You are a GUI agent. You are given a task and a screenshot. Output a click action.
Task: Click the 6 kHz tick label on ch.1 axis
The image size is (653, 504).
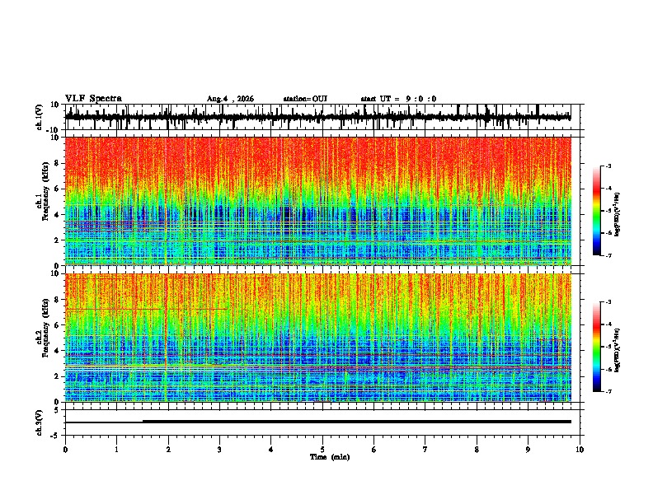(57, 189)
